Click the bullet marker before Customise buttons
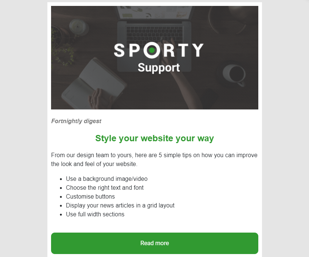Image resolution: width=309 pixels, height=257 pixels. [x=61, y=197]
